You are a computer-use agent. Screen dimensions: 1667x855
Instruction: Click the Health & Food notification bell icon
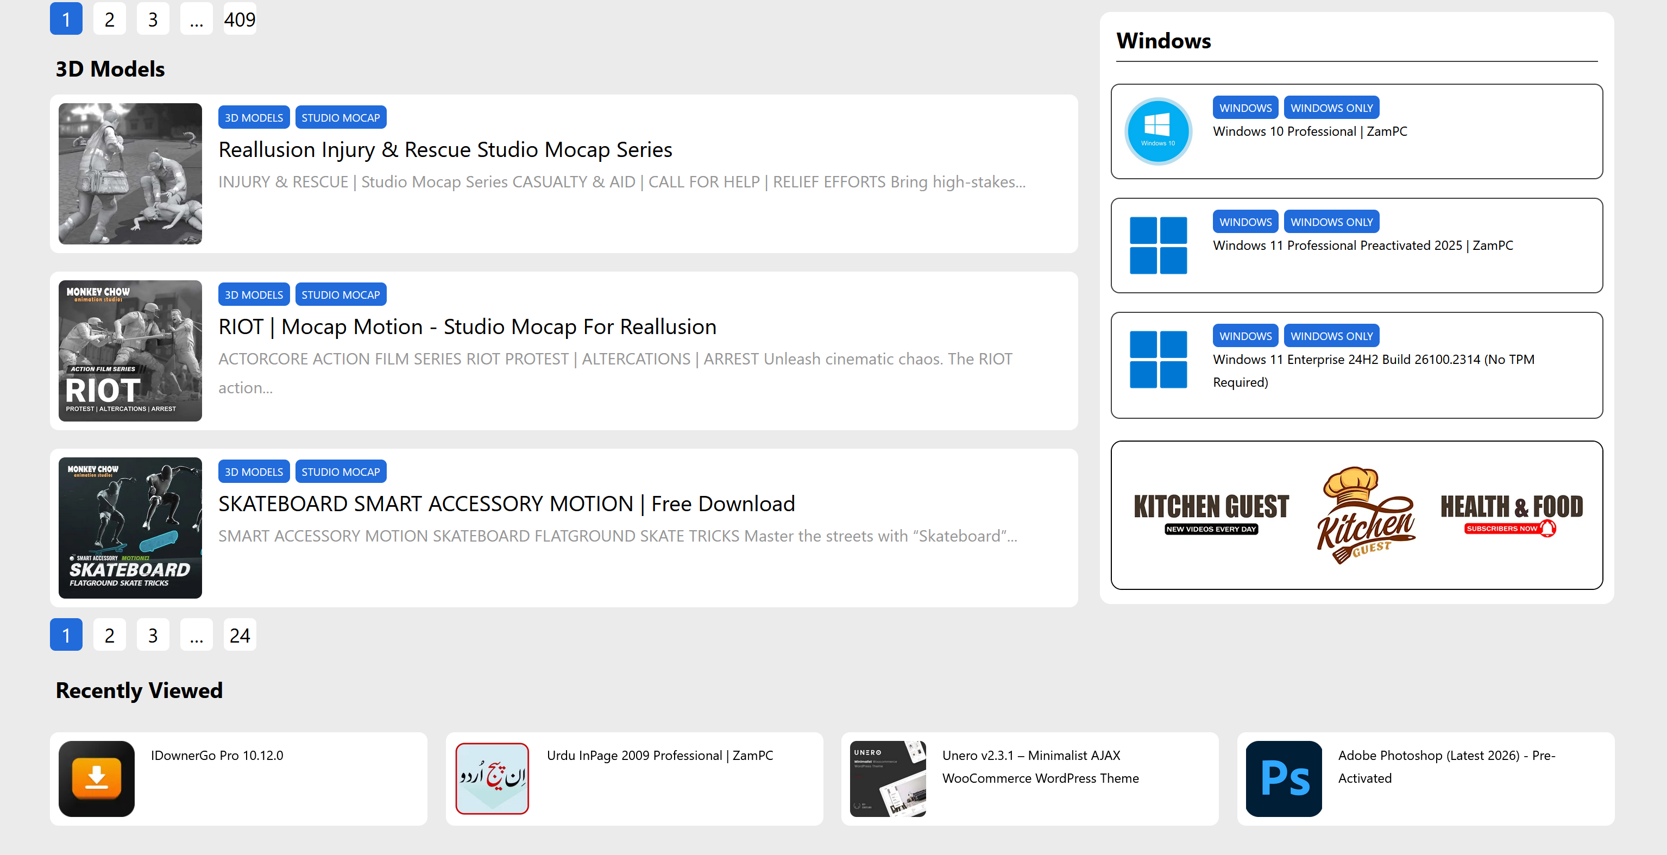coord(1546,527)
